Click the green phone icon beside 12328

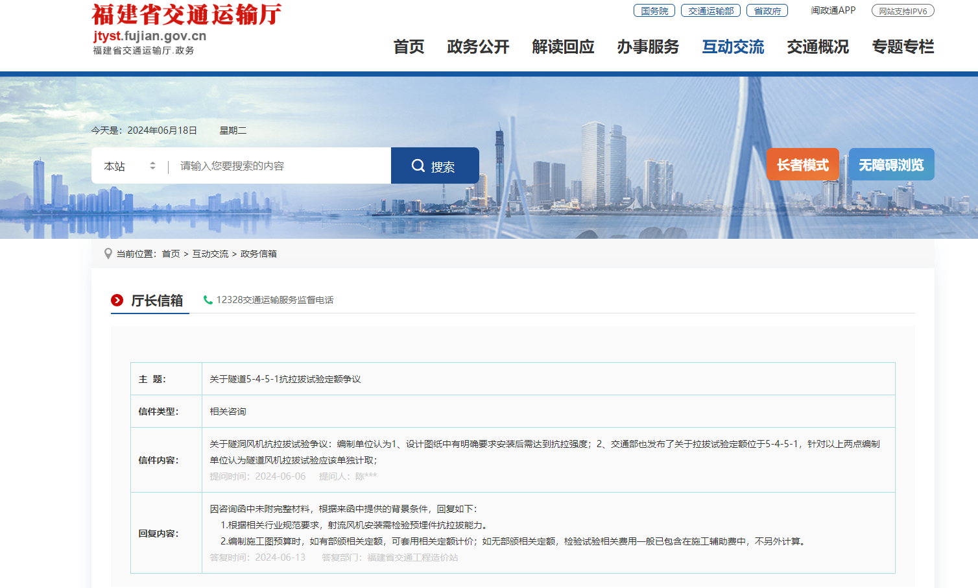click(x=208, y=300)
